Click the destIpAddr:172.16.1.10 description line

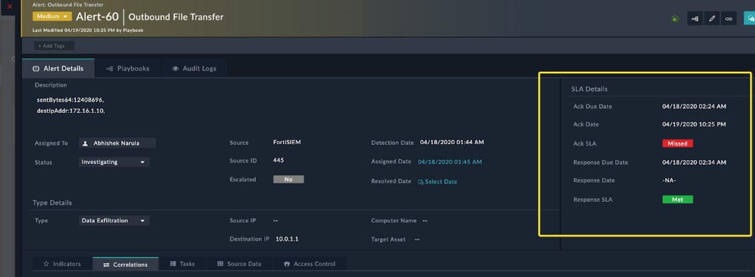point(71,111)
